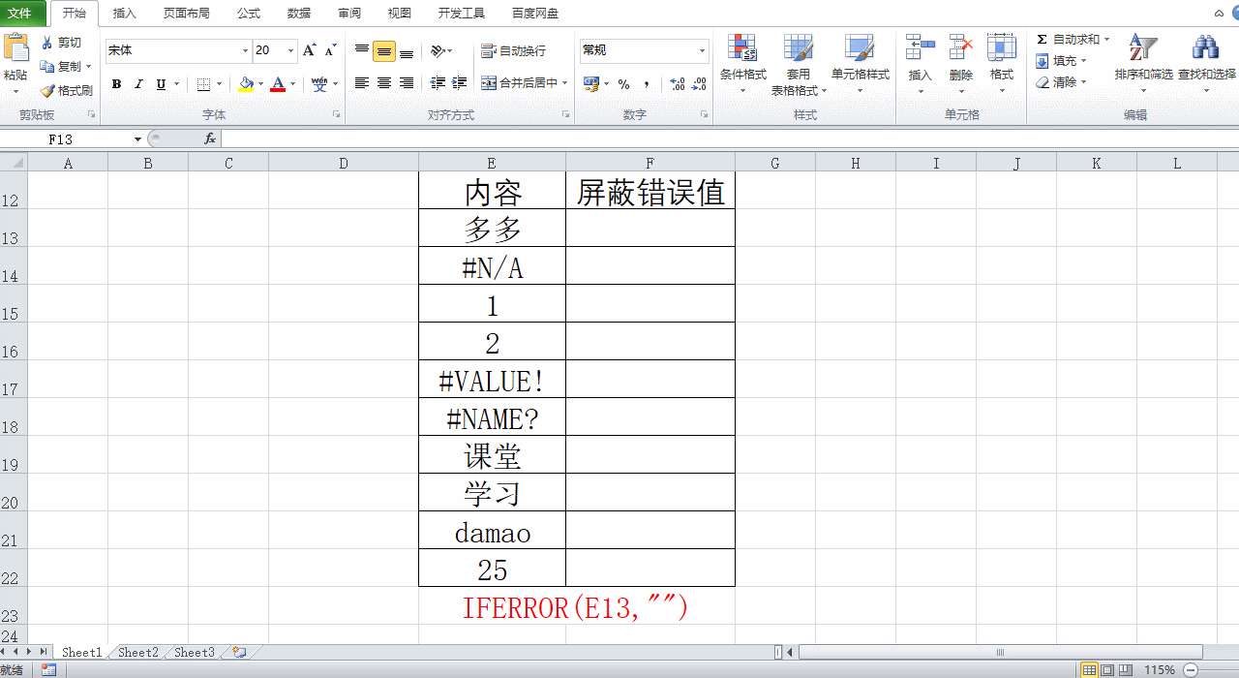
Task: Switch to the Page Layout (页面布局) tab
Action: pos(187,14)
